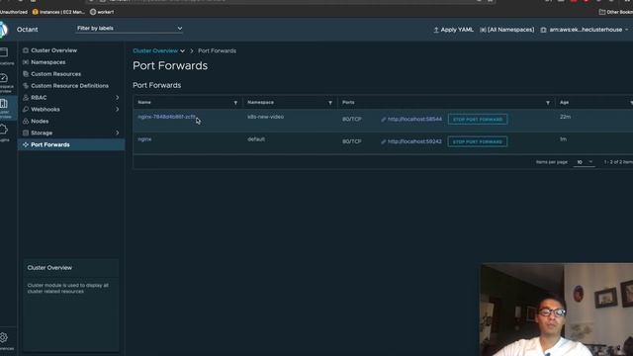Image resolution: width=633 pixels, height=356 pixels.
Task: Click the 22m age value
Action: point(565,117)
